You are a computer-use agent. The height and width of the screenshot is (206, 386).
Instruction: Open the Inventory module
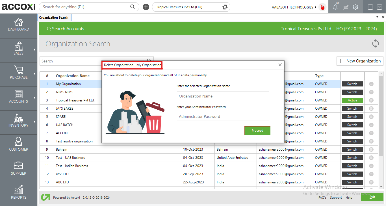pos(18,118)
